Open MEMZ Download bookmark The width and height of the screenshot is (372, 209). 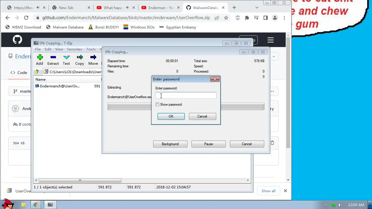[23, 27]
